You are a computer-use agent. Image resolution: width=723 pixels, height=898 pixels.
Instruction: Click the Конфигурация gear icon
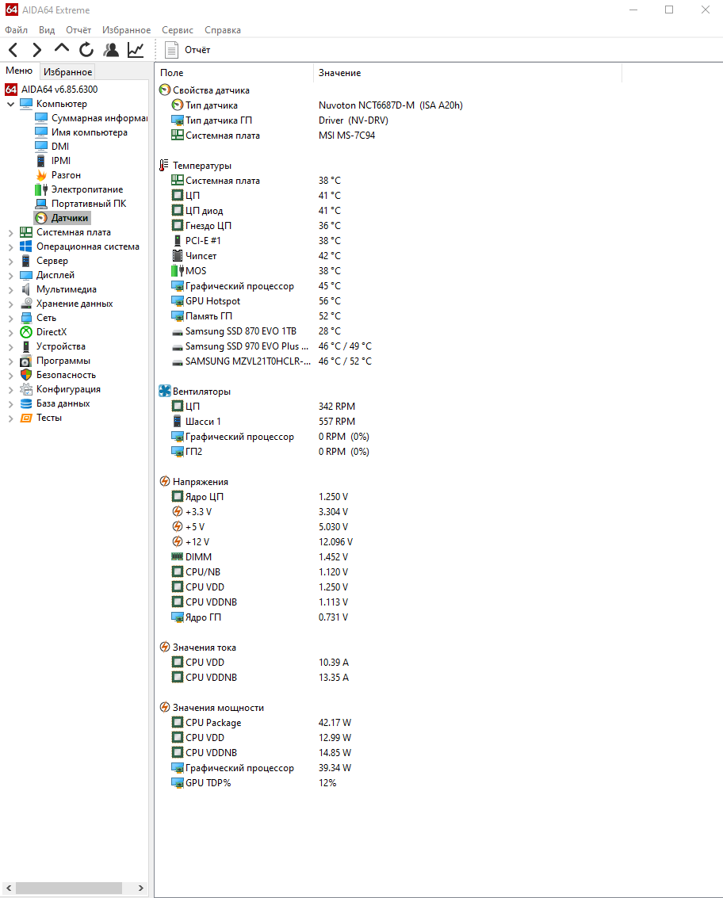[x=26, y=389]
